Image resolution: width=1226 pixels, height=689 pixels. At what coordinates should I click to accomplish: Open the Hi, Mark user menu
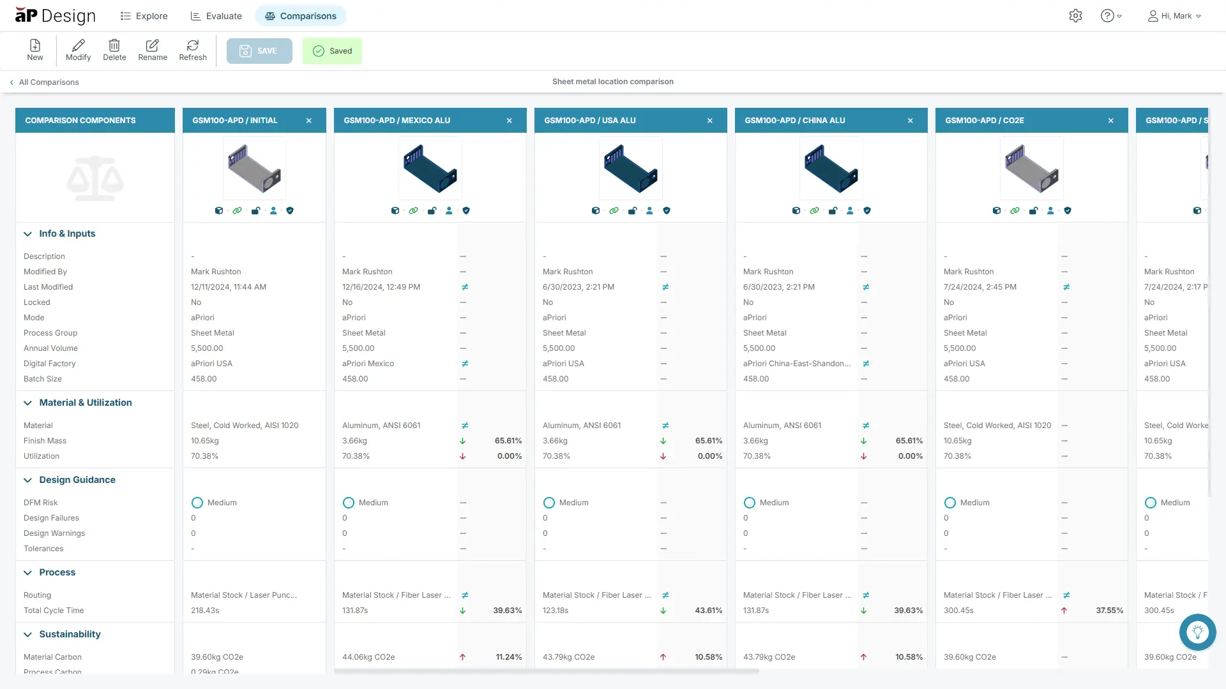click(1174, 16)
